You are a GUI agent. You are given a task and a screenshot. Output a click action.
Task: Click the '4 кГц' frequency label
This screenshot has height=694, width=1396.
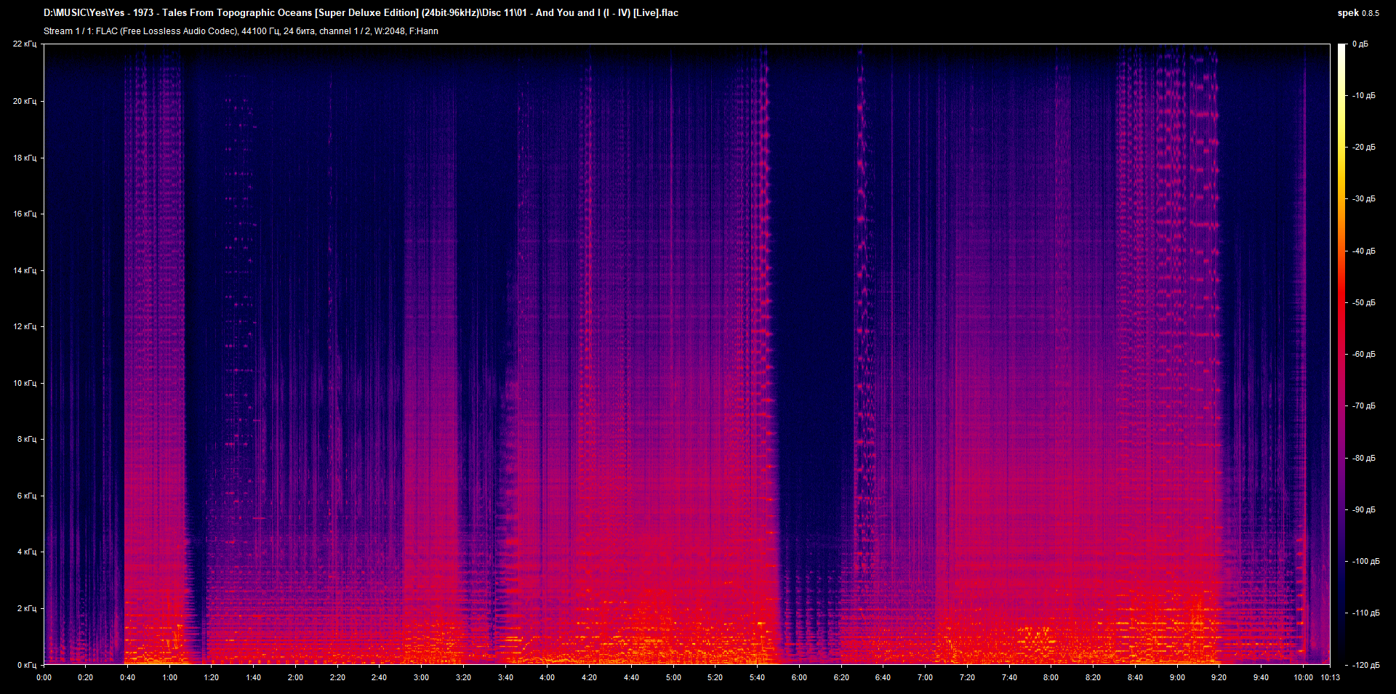pyautogui.click(x=27, y=552)
